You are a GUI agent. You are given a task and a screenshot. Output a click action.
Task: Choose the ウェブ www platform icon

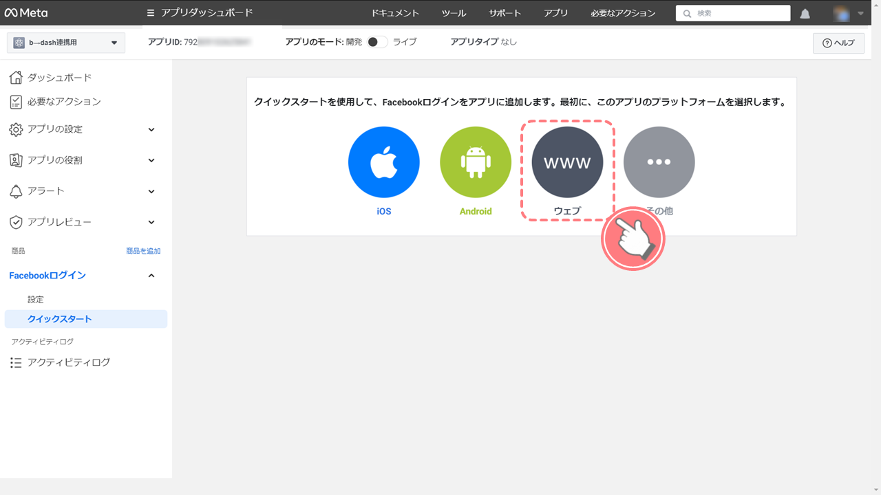coord(567,162)
